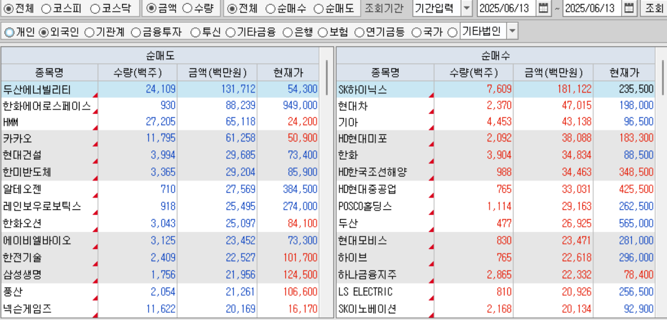The width and height of the screenshot is (667, 320).
Task: Click the SK이노베이션 stock name
Action: 368,309
